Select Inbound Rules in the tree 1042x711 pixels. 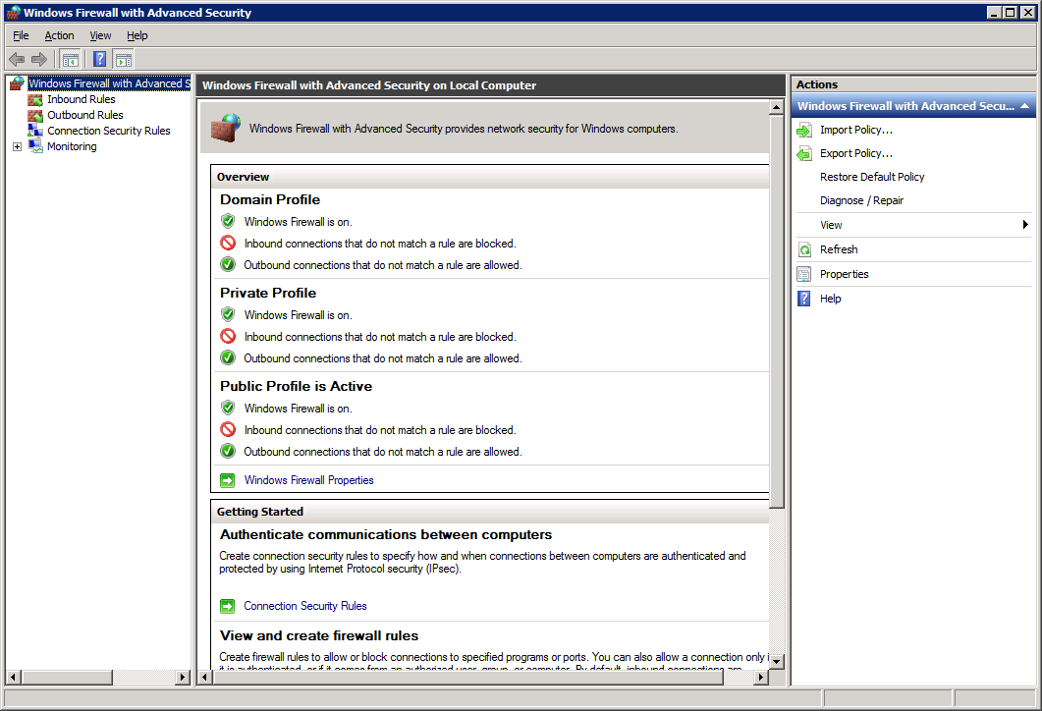[x=82, y=99]
